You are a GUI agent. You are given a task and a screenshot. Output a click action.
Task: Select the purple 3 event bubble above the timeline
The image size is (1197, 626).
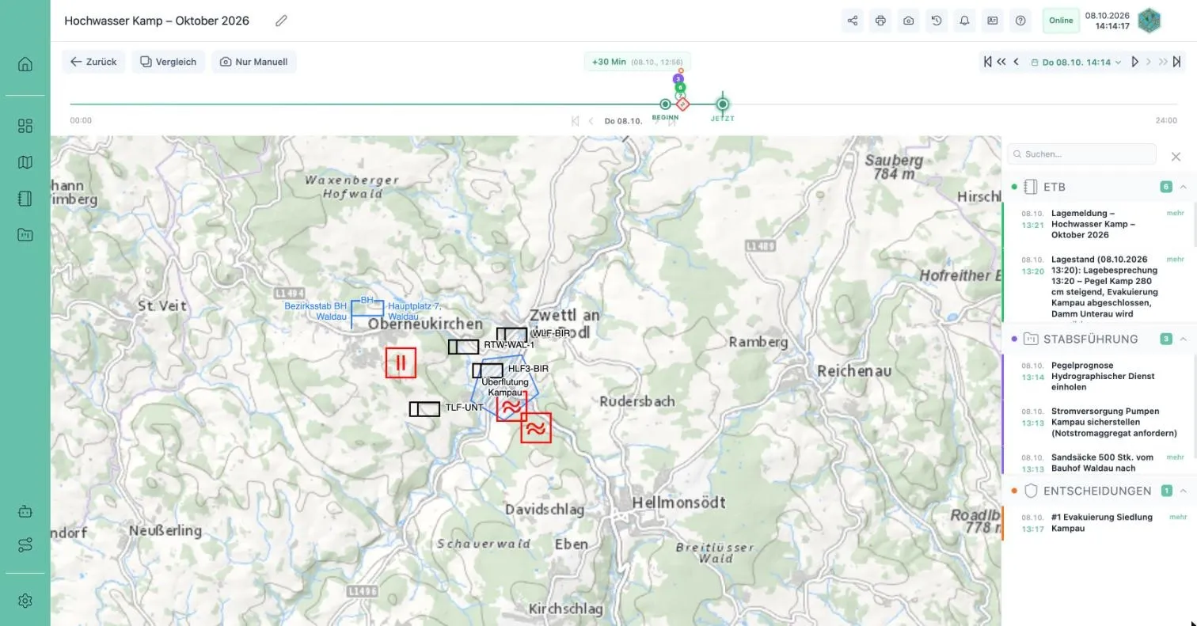(x=678, y=78)
